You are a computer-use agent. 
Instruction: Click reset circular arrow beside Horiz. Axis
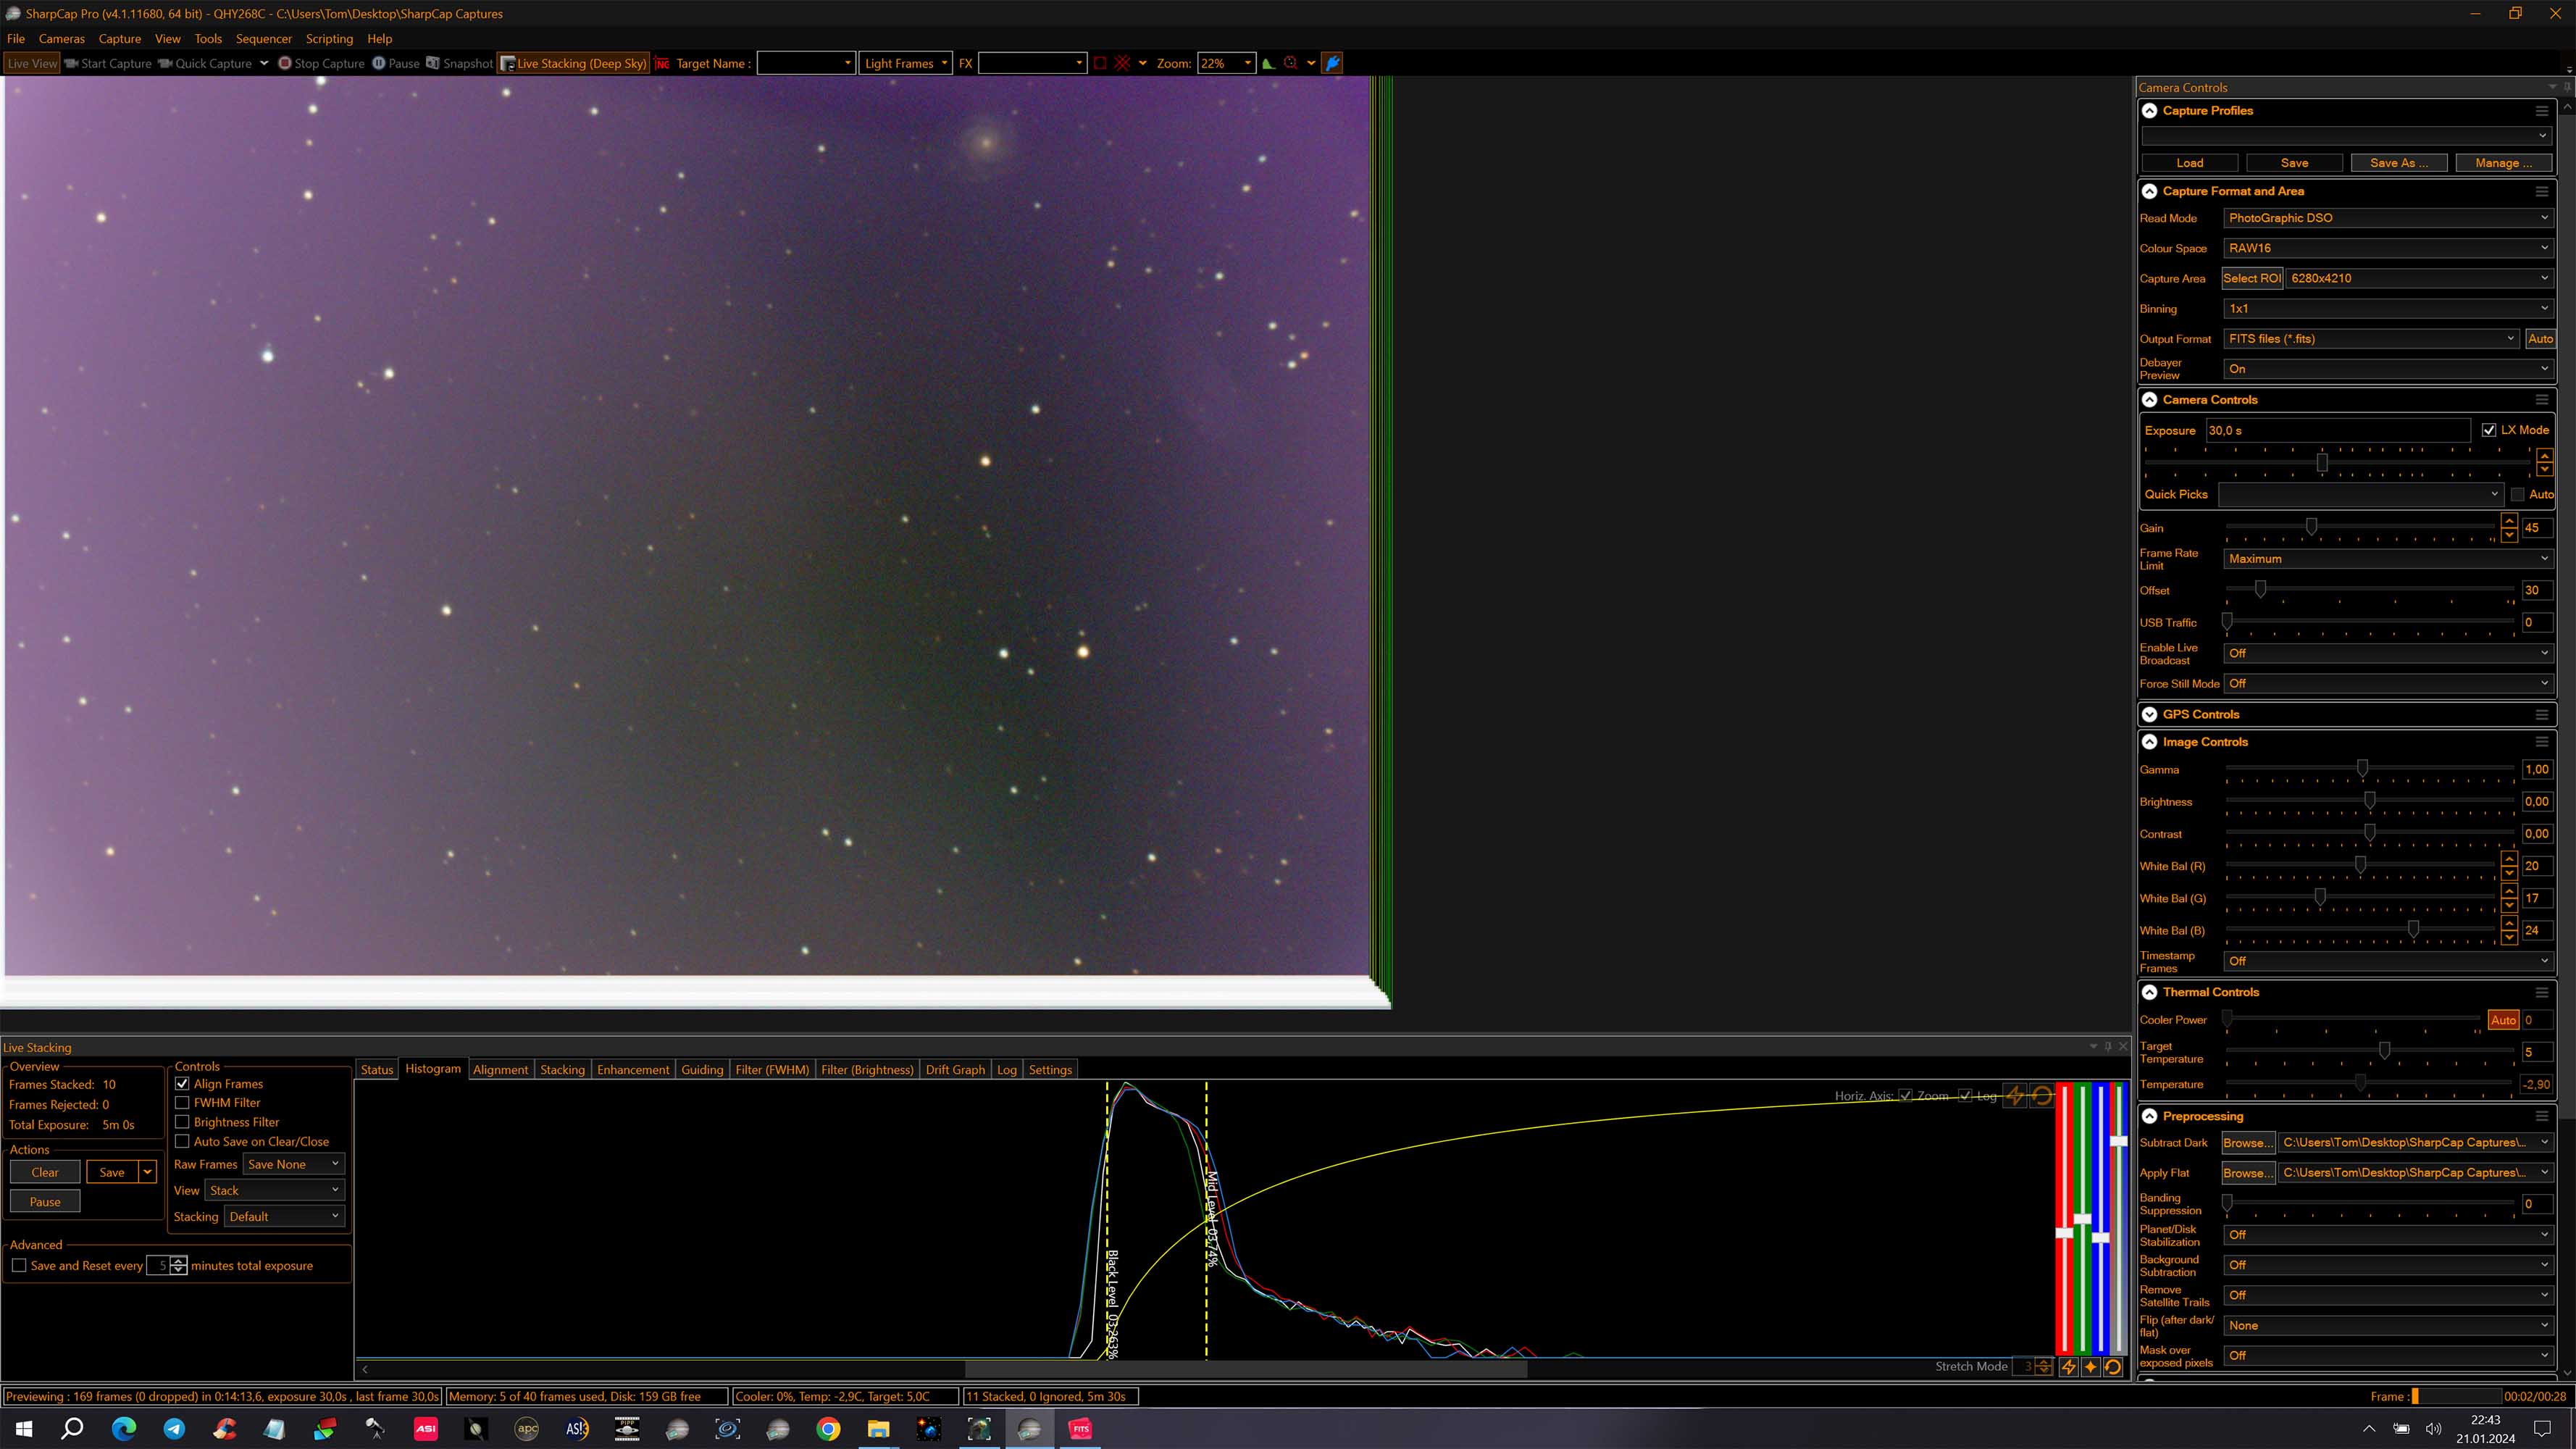click(2041, 1096)
